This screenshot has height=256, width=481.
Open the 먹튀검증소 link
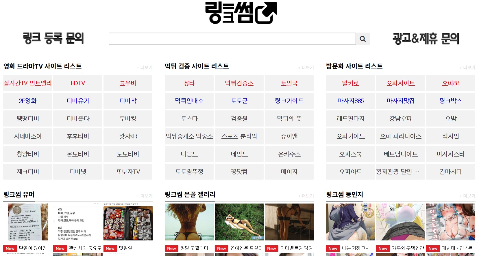(x=239, y=83)
